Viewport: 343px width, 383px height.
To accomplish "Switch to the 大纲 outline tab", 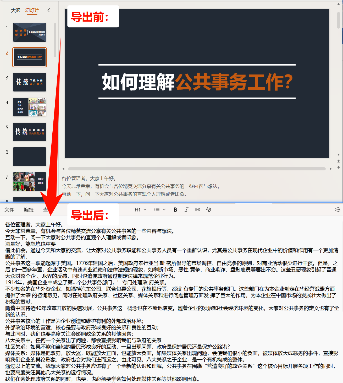I will (15, 10).
